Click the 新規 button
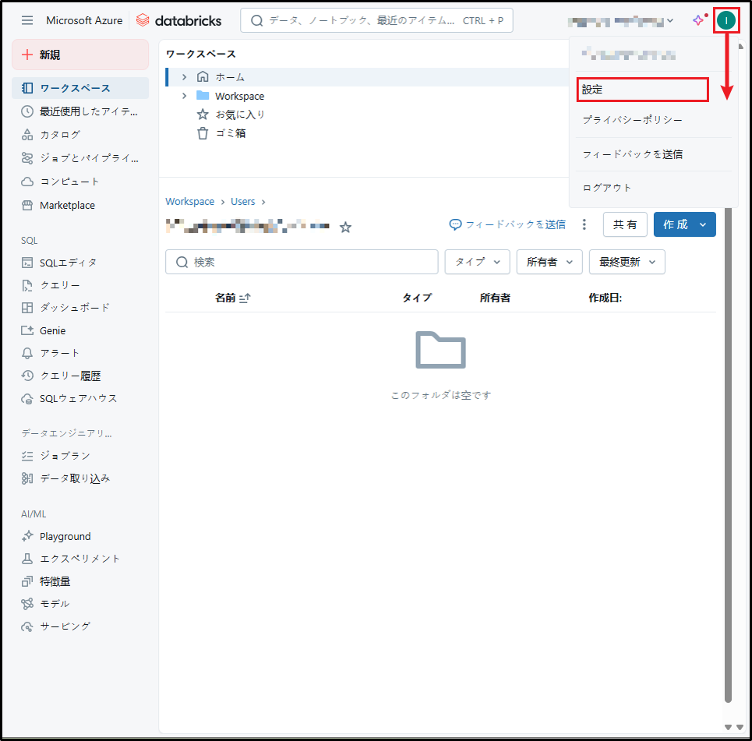Image resolution: width=752 pixels, height=741 pixels. click(80, 55)
